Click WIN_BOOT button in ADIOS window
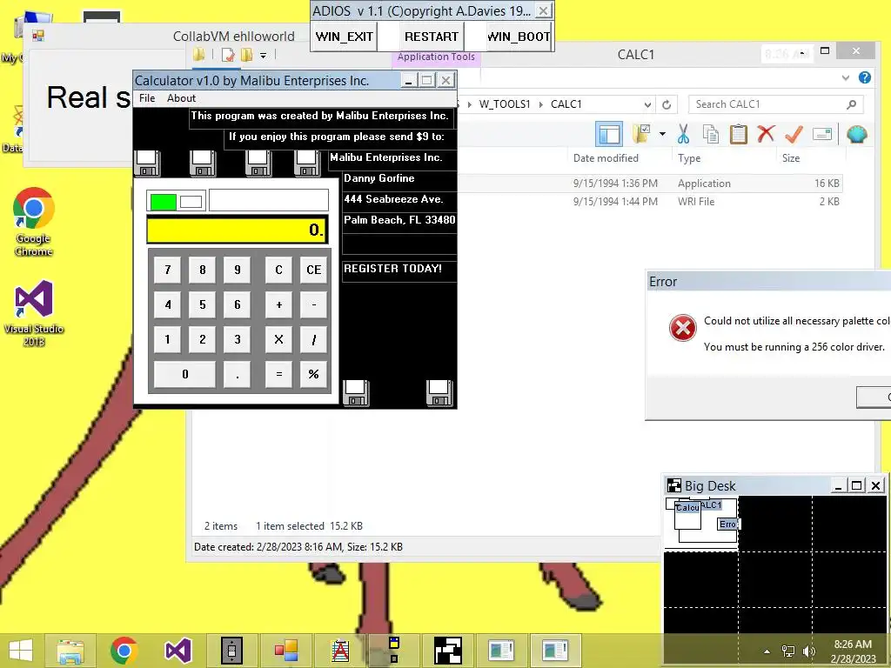The height and width of the screenshot is (668, 891). [x=519, y=37]
